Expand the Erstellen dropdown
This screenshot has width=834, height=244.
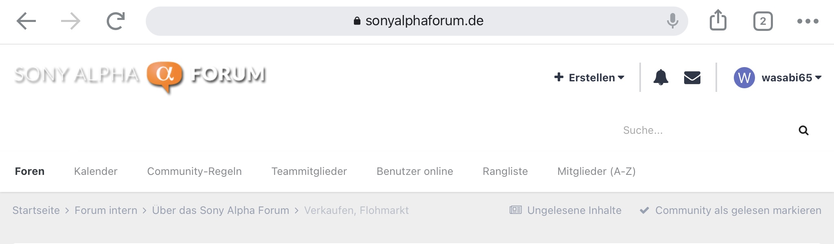click(x=589, y=77)
